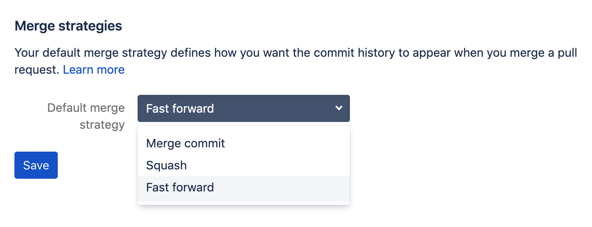The image size is (592, 227).
Task: Toggle the strategy select using its arrow
Action: 338,108
